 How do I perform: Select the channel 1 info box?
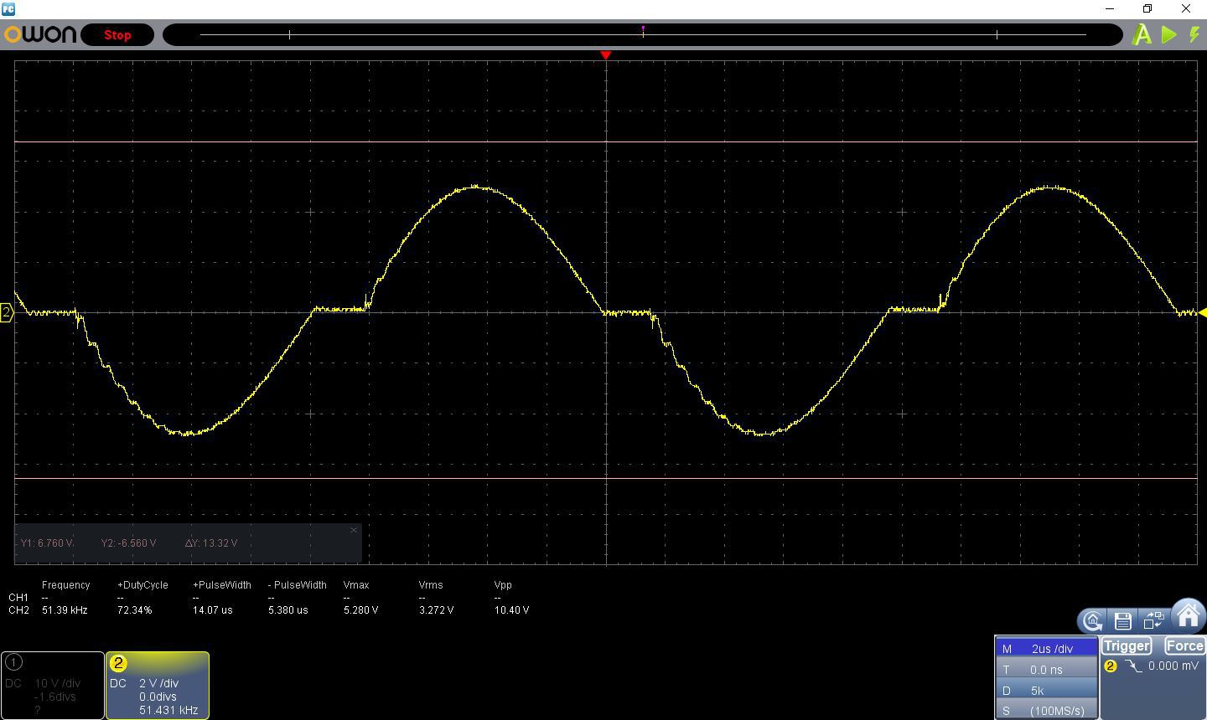(53, 685)
